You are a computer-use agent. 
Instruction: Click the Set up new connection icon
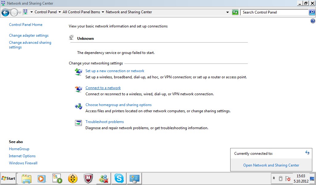78,72
